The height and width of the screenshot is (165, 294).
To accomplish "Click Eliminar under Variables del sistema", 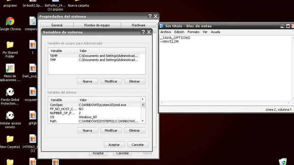I will [135, 130].
